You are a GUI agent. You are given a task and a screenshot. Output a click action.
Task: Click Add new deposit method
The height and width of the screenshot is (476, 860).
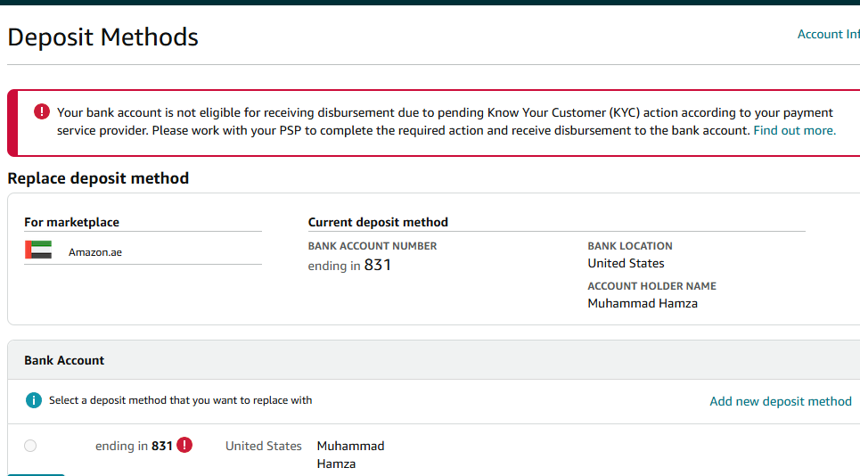click(x=781, y=401)
